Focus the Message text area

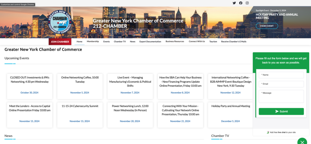pos(281,97)
